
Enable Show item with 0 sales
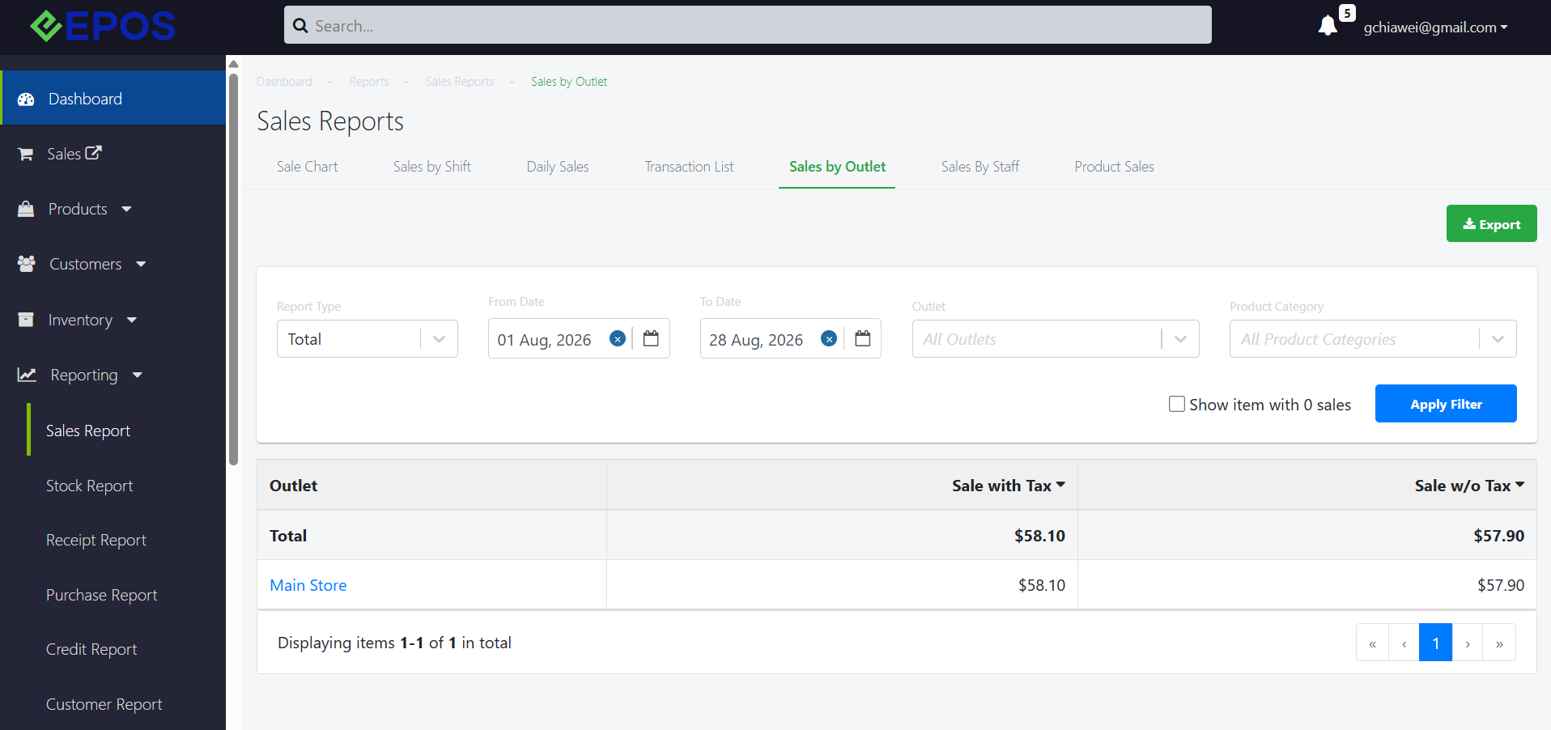coord(1177,404)
